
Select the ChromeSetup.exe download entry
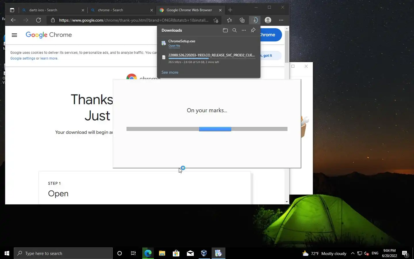209,43
